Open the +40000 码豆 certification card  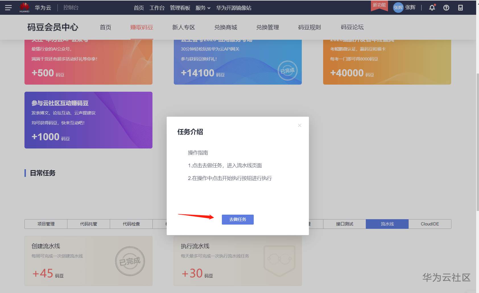[x=387, y=62]
